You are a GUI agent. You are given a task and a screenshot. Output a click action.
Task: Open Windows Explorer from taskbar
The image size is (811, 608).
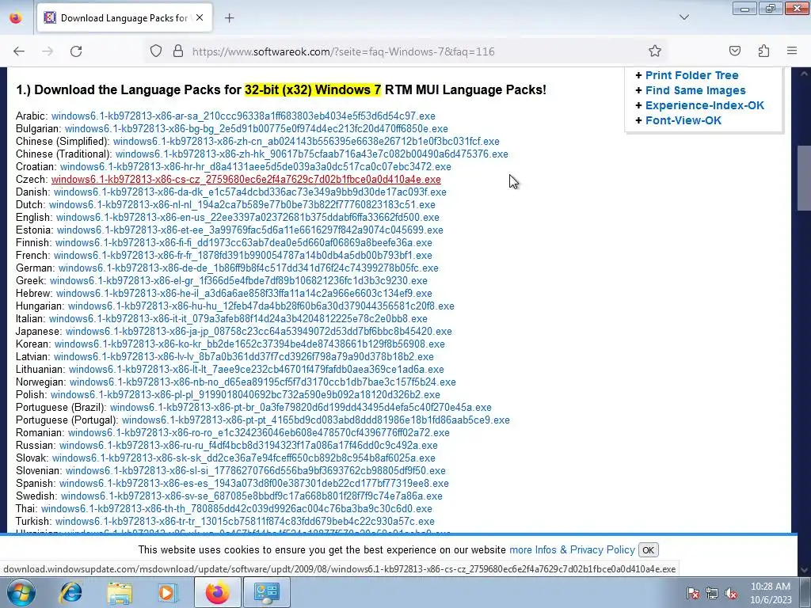click(120, 592)
